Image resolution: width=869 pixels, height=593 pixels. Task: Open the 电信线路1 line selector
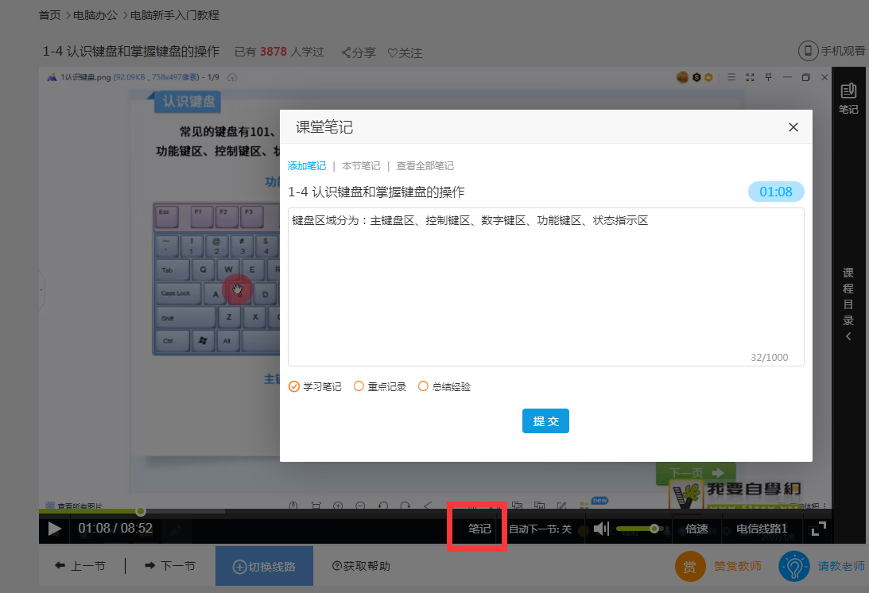coord(762,529)
